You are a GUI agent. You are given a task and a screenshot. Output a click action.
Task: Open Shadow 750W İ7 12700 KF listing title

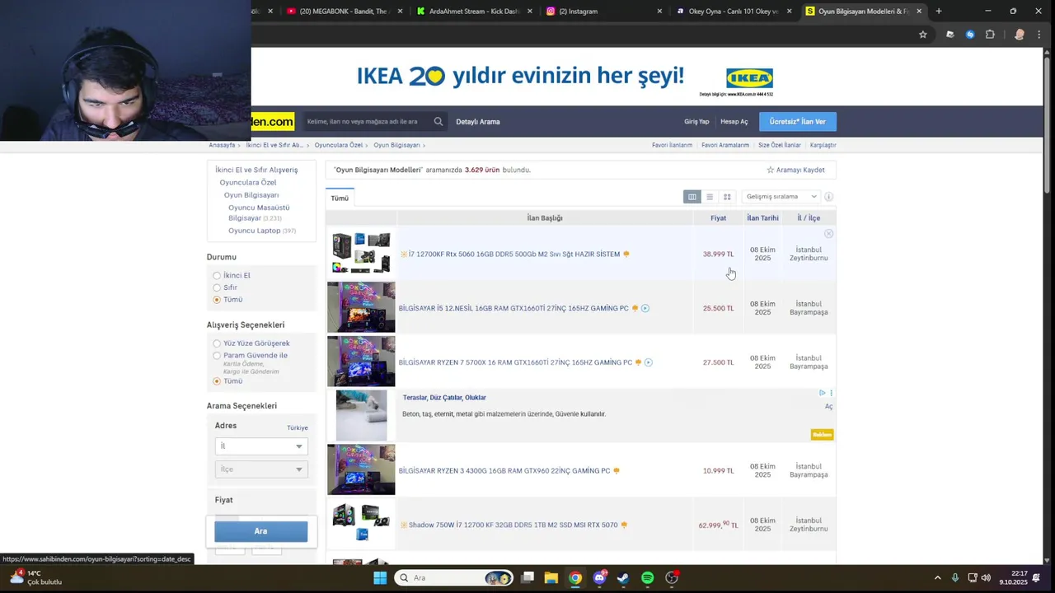tap(513, 525)
